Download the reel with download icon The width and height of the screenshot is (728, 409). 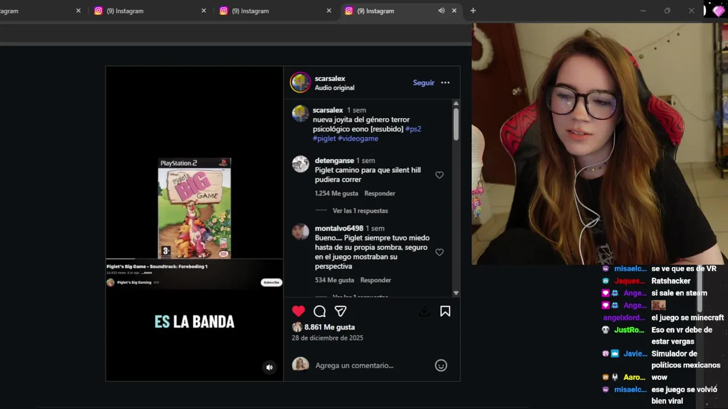[424, 311]
